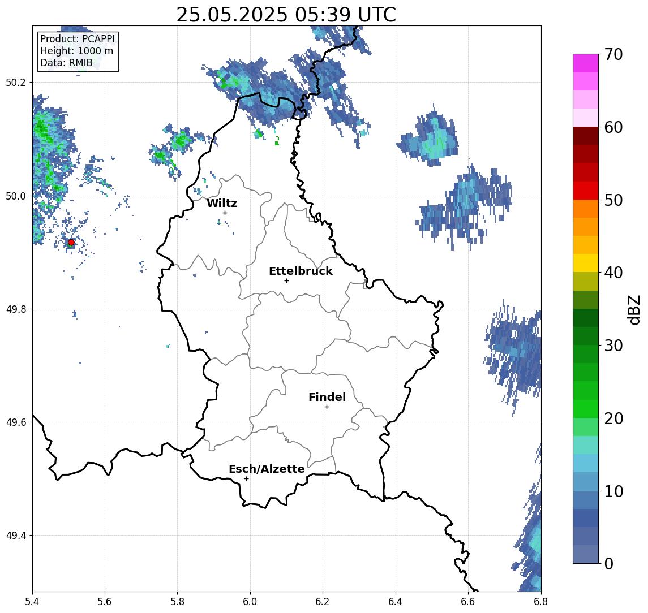Click the longitude tick label '6.0'
This screenshot has height=613, width=648.
pos(250,602)
